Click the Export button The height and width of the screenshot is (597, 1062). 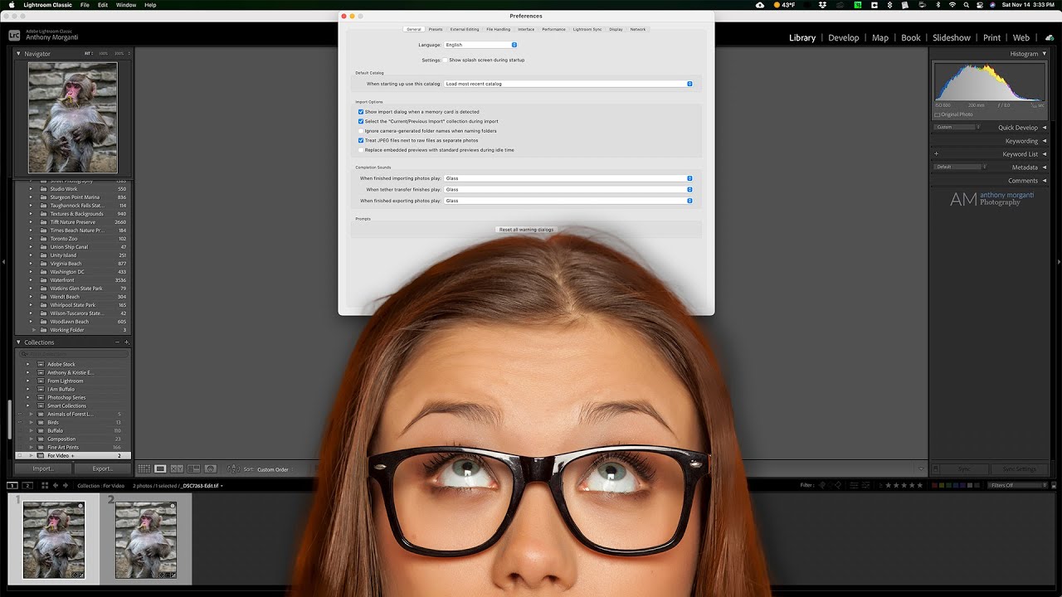click(x=103, y=468)
